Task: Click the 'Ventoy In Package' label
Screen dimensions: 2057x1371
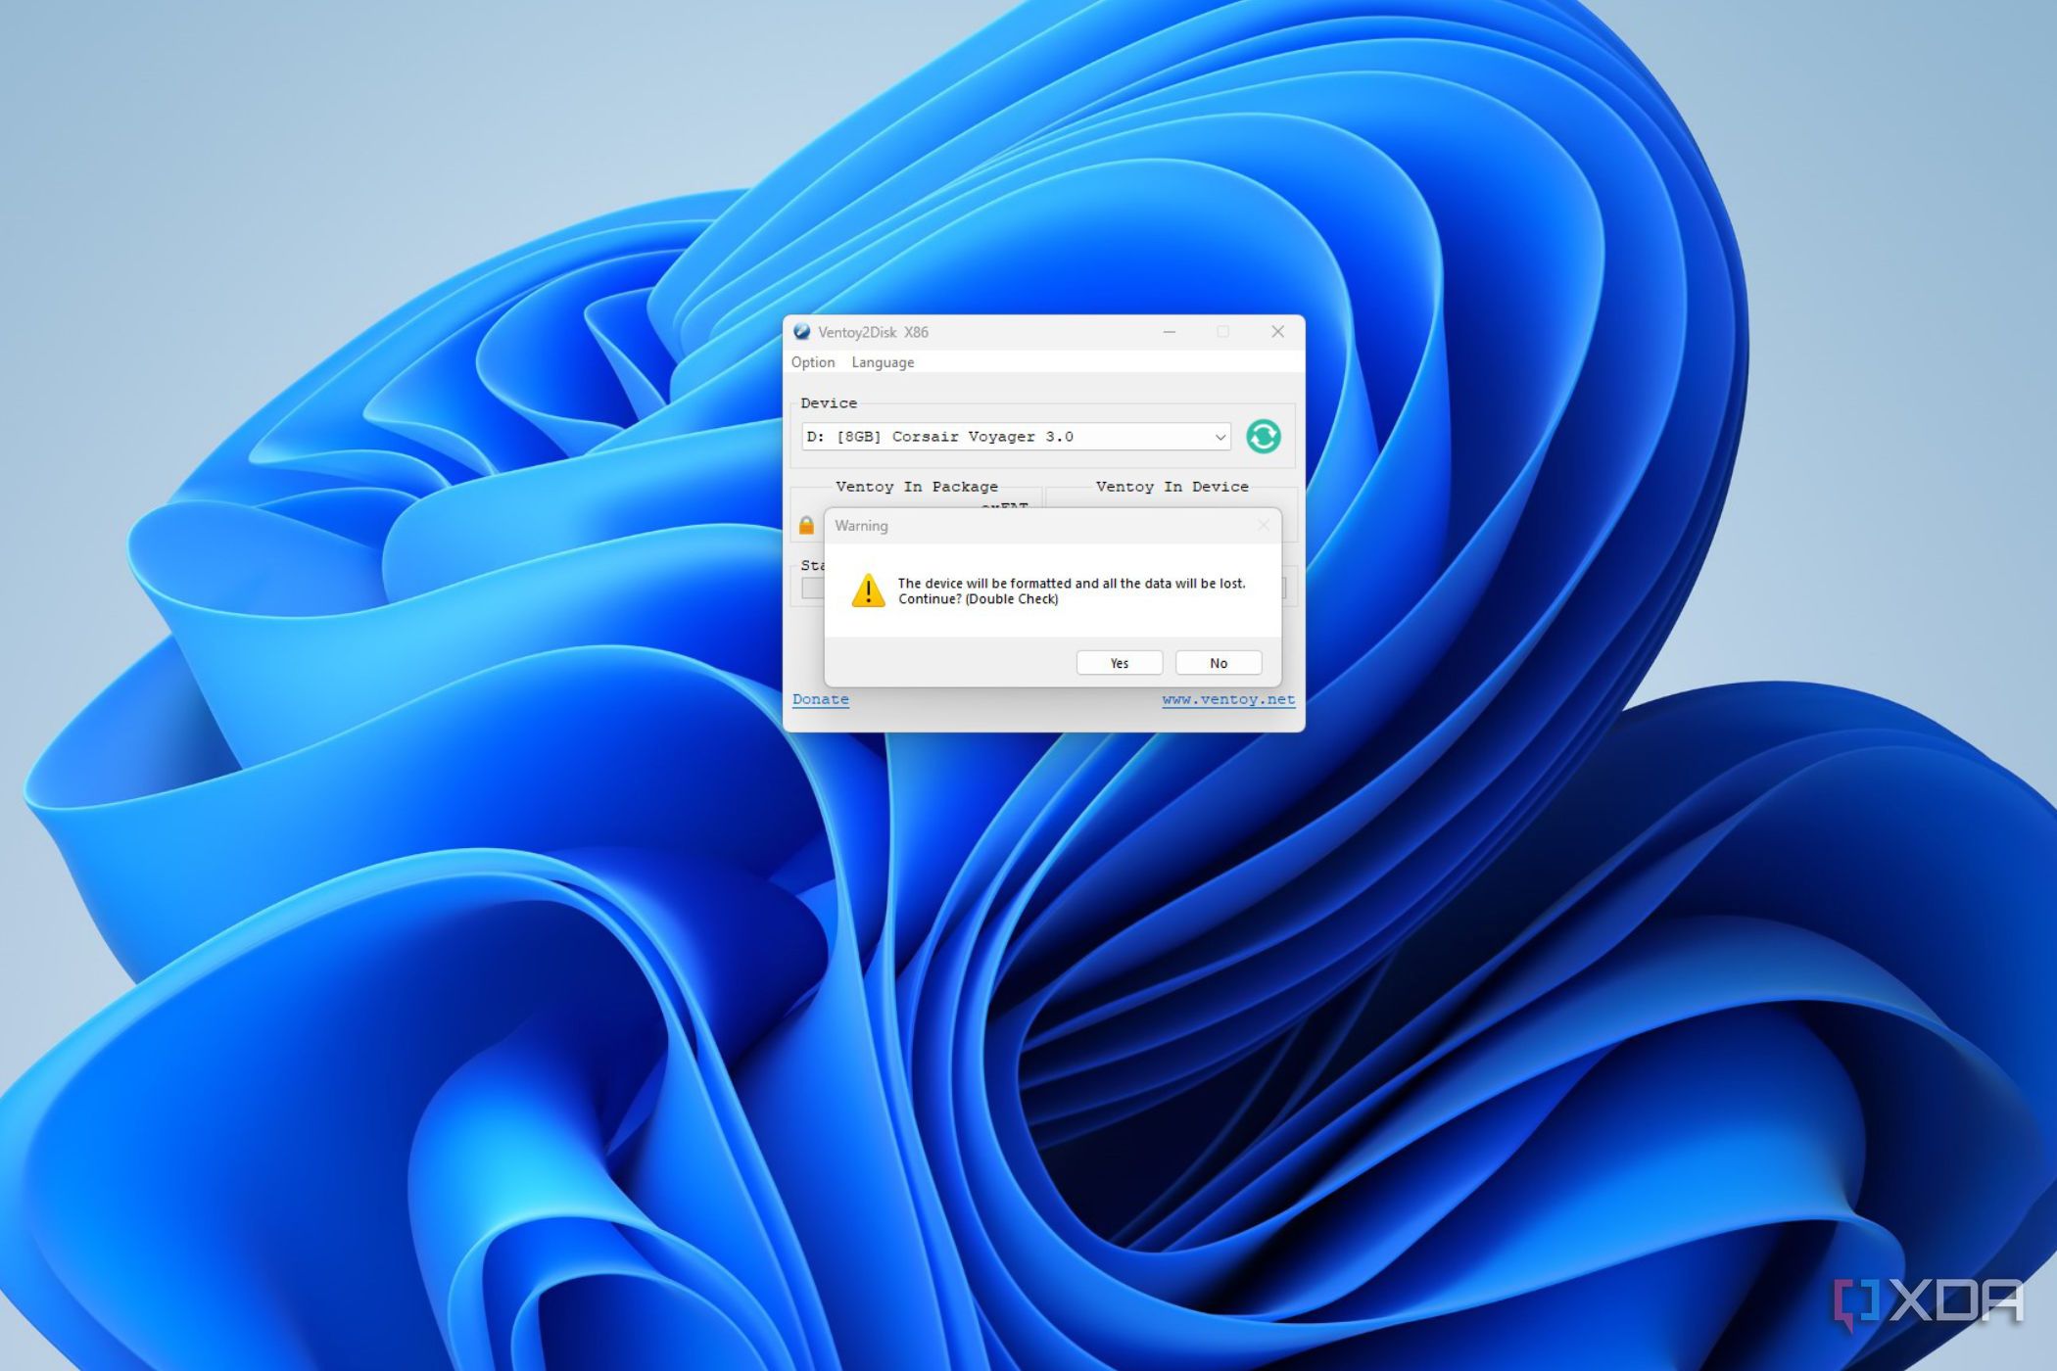Action: (x=917, y=487)
